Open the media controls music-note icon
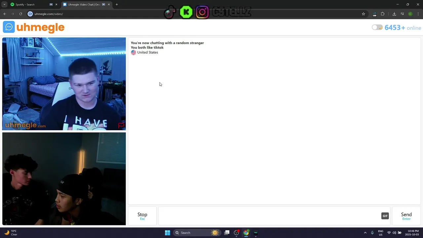This screenshot has height=238, width=423. coord(402,14)
